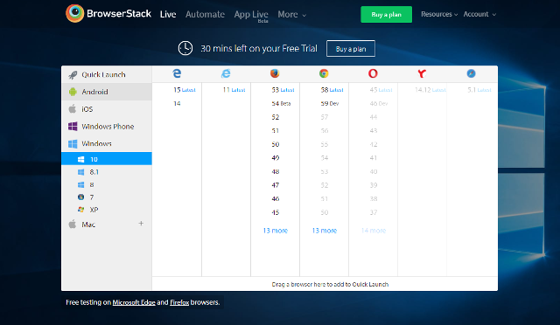Click the BrowserStack logo
The image size is (560, 325).
[x=108, y=14]
